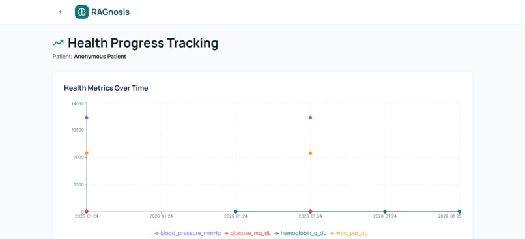Image resolution: width=525 pixels, height=239 pixels.
Task: Open the RAGnosis brain logo
Action: coord(81,12)
